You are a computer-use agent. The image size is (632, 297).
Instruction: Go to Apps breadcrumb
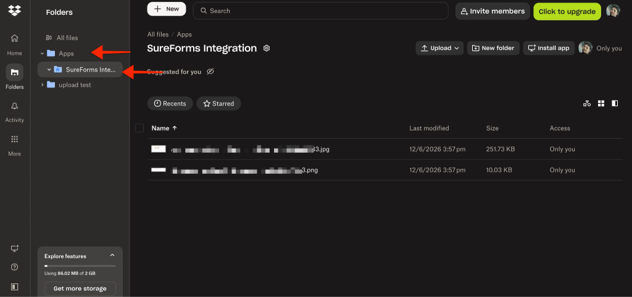184,35
